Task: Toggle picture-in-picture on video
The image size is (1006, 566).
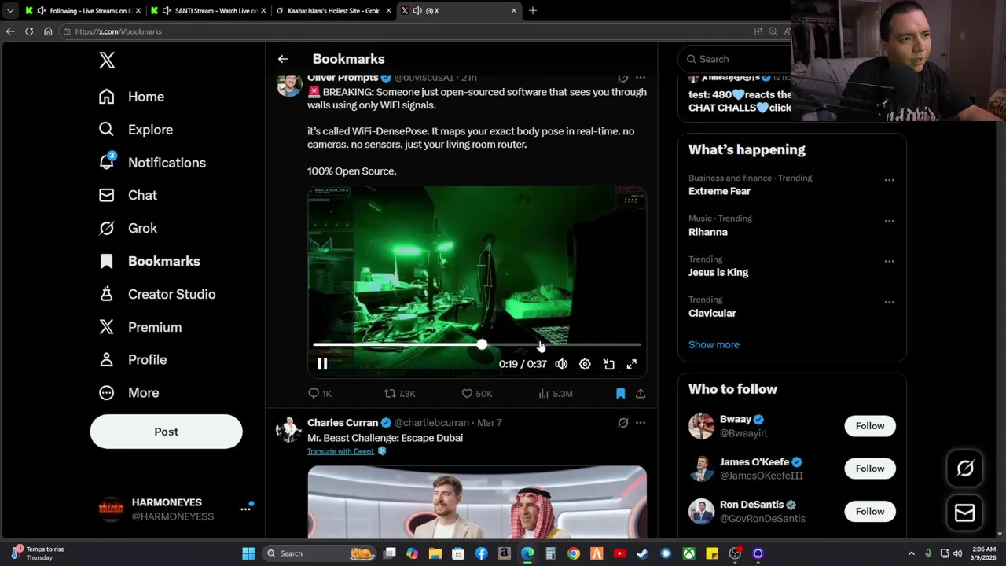Action: click(x=608, y=364)
